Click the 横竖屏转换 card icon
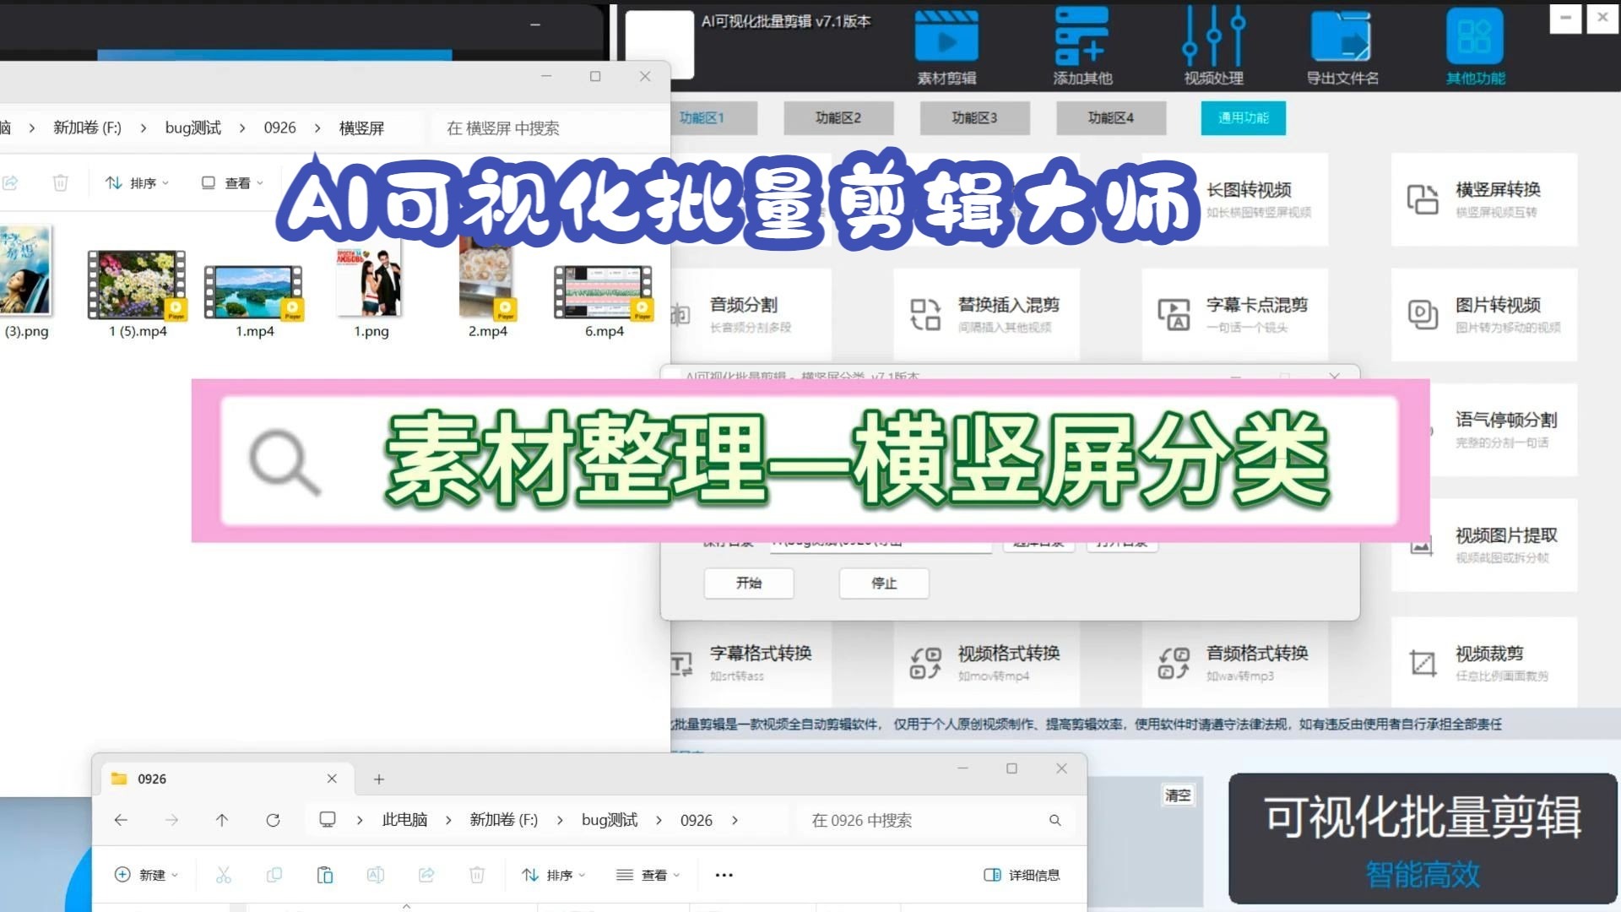Screen dimensions: 1621x912 1423,200
